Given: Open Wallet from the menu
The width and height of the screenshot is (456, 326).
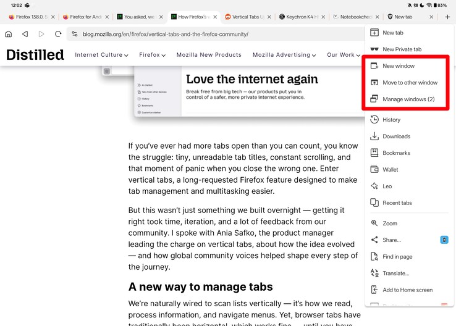Looking at the screenshot, I should coord(409,169).
